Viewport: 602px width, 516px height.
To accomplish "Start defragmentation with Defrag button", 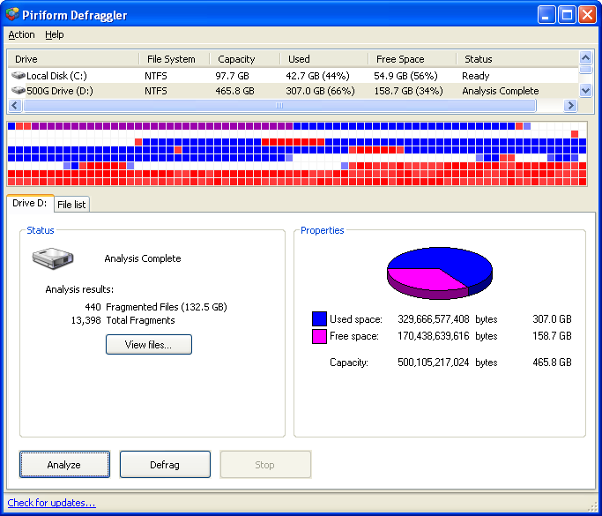I will tap(165, 465).
